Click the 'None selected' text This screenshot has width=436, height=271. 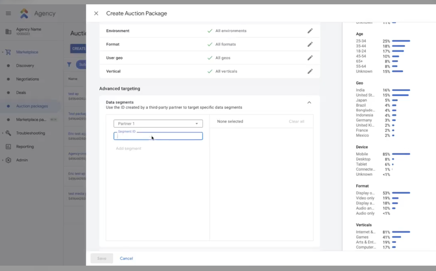[x=230, y=121]
